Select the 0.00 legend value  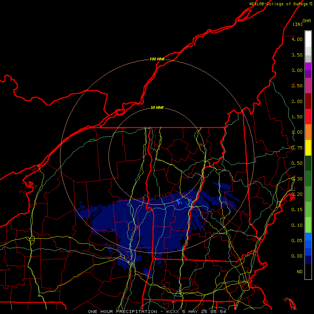pos(297,256)
